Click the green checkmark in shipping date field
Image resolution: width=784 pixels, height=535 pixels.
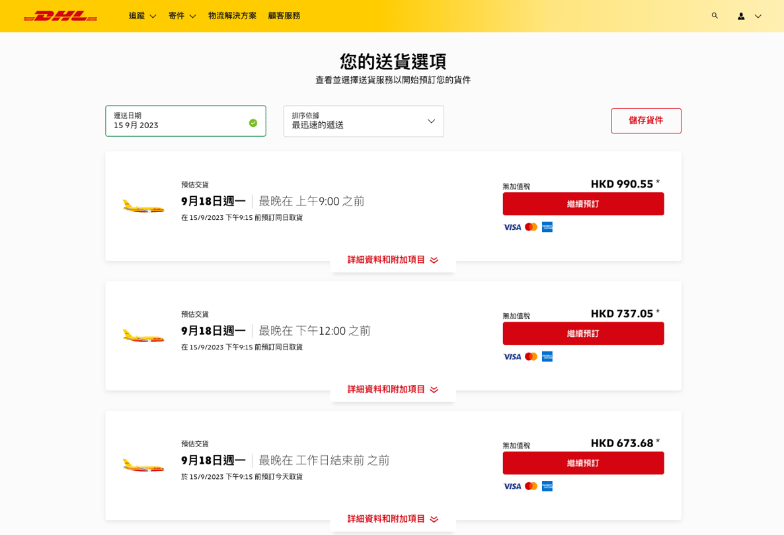(x=253, y=123)
